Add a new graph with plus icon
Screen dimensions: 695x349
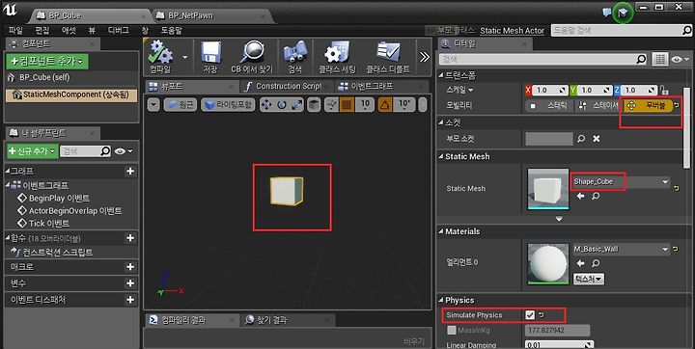tap(130, 171)
